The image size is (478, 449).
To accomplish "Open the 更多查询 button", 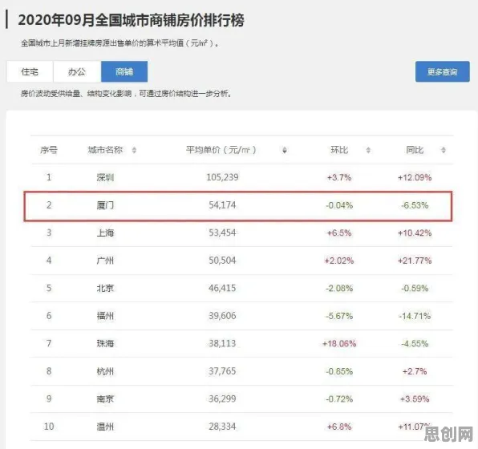I will (443, 71).
